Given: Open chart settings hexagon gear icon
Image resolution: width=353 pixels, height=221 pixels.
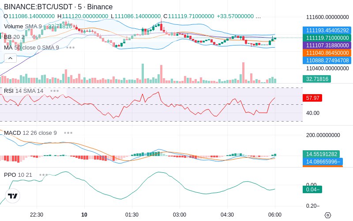Looking at the screenshot, I should coord(328,215).
